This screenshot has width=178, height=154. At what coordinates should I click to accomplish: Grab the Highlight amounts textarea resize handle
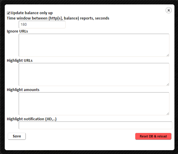pos(168,113)
